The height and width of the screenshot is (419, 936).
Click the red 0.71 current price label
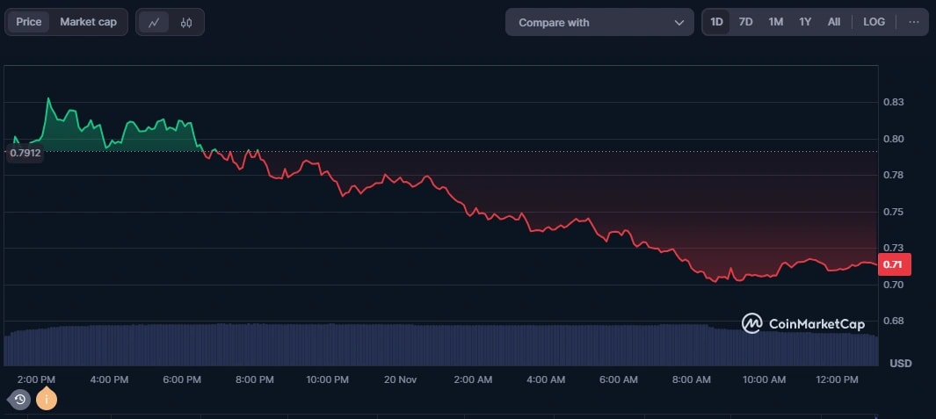tap(894, 264)
